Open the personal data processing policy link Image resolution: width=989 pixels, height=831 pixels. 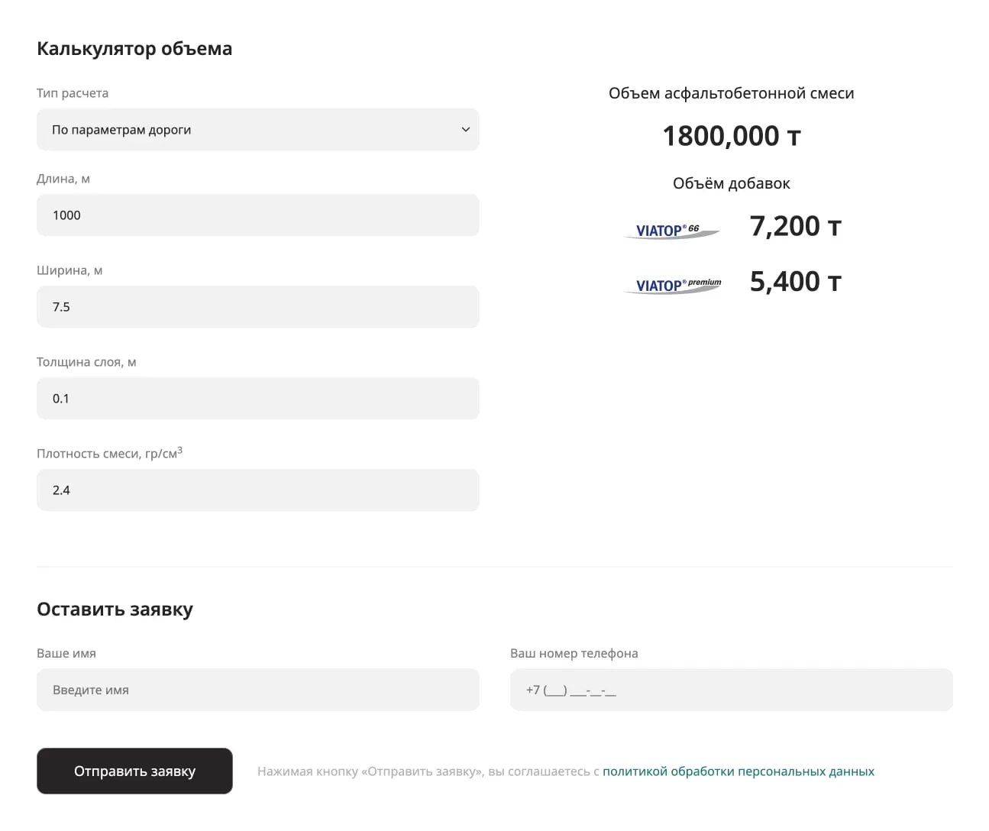click(738, 771)
